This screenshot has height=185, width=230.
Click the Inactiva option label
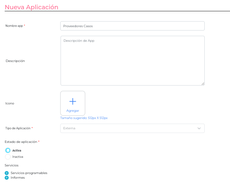18,157
